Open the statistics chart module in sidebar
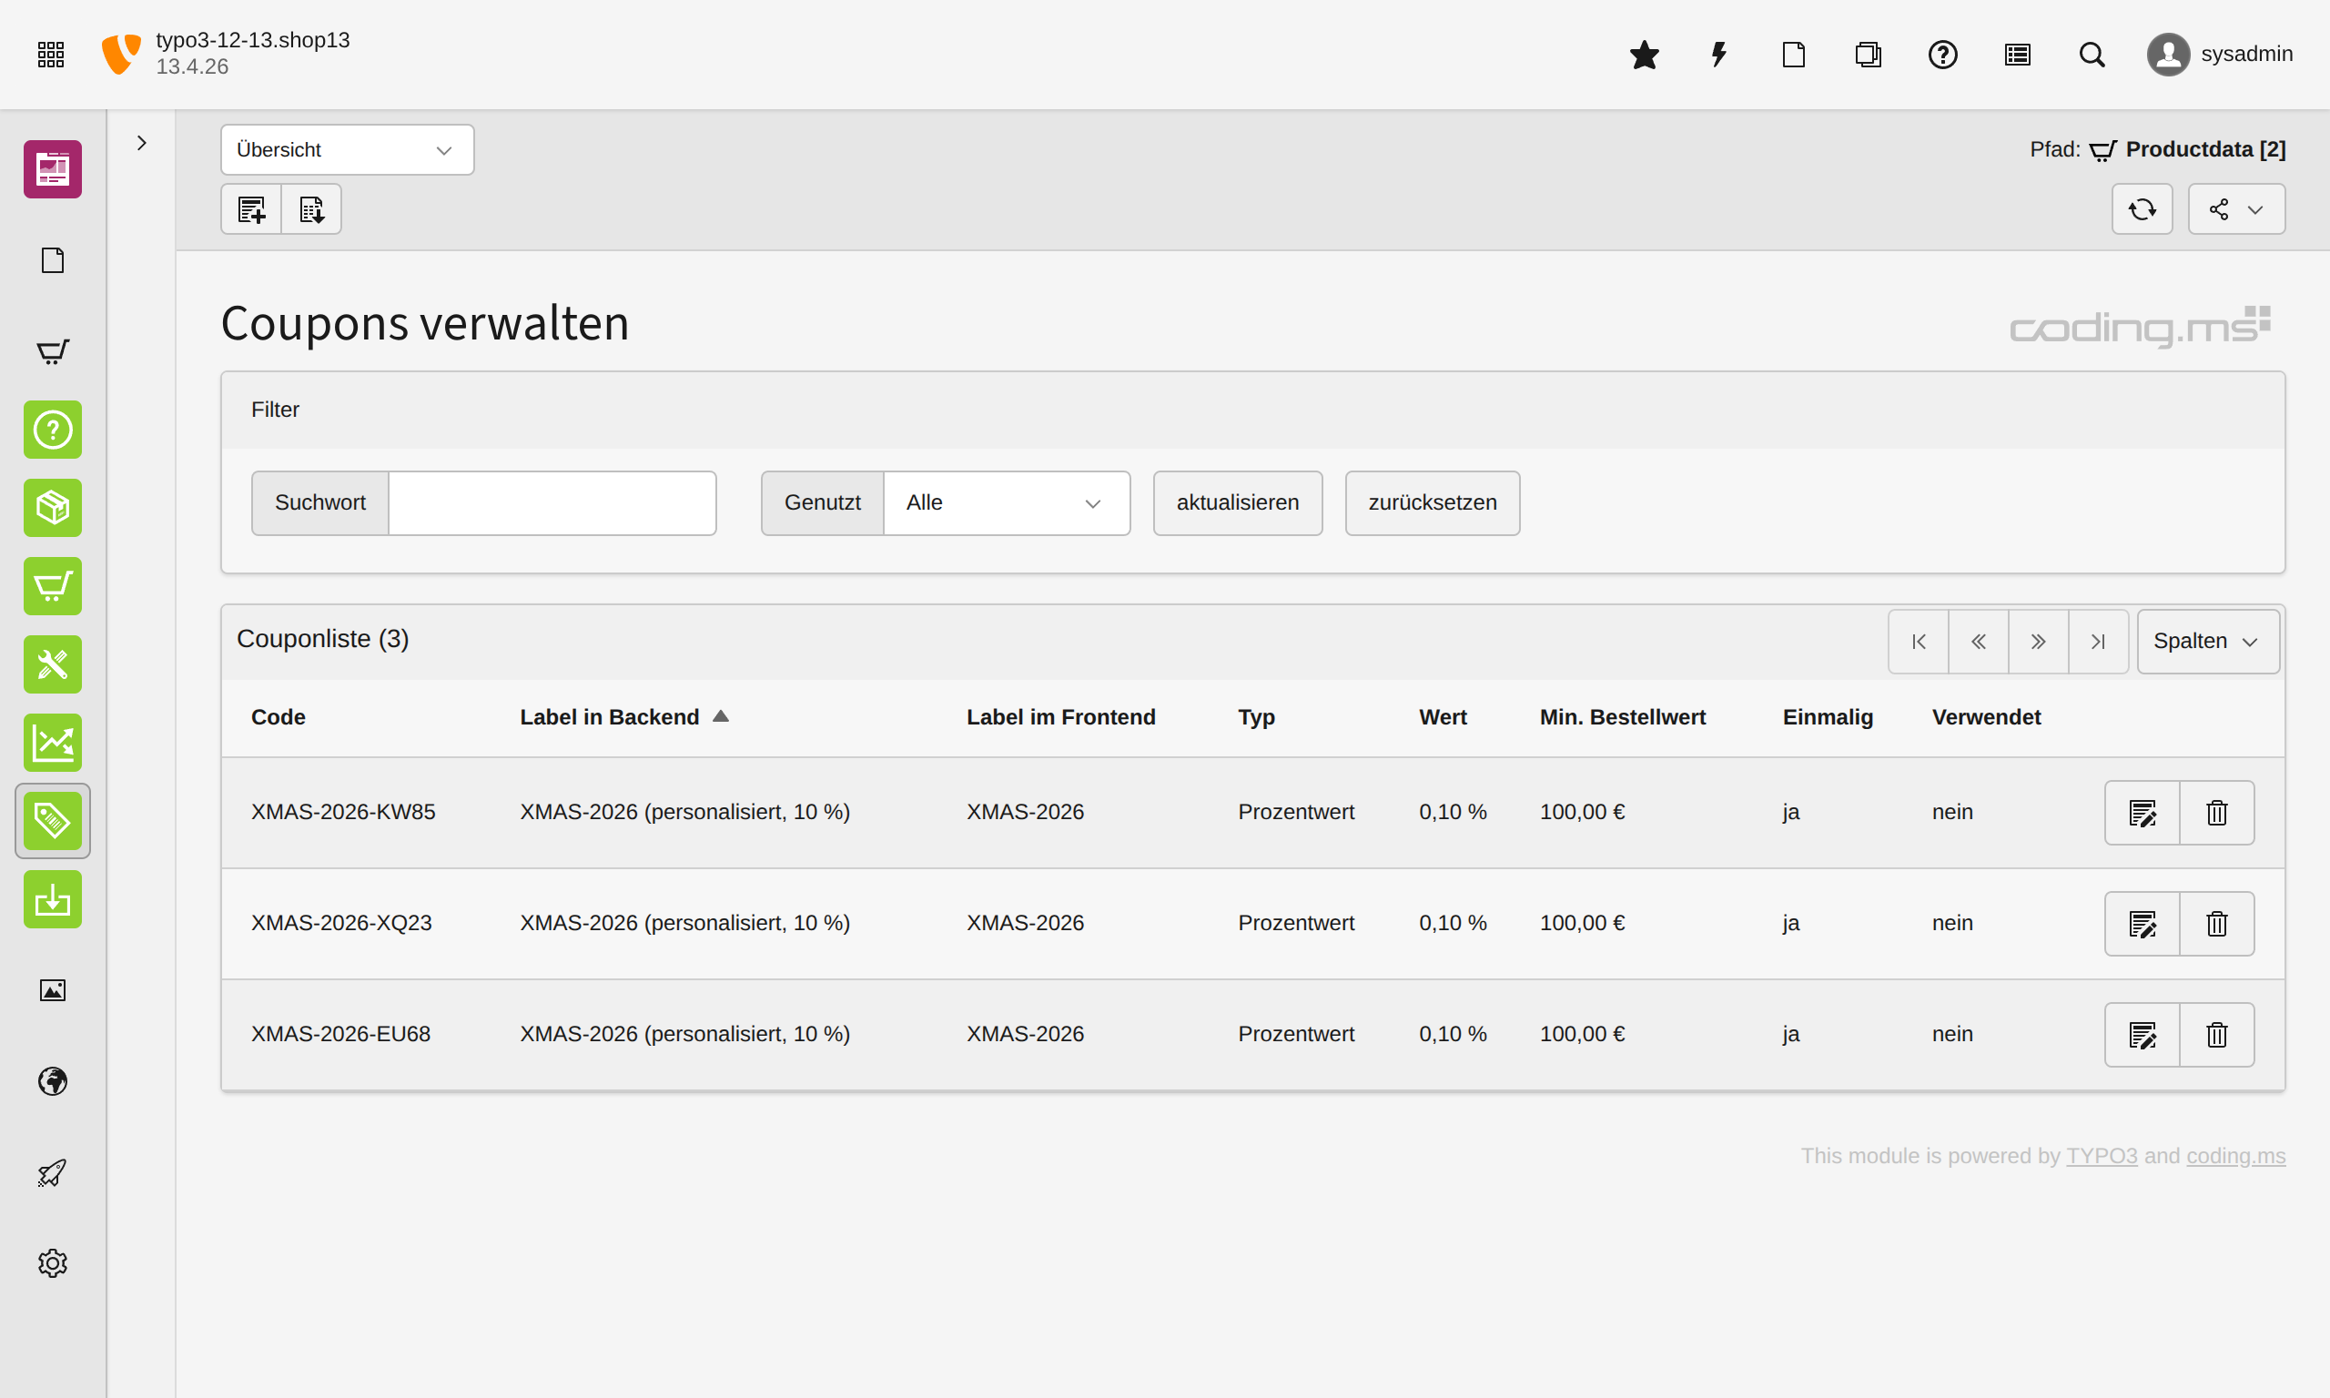 (x=52, y=743)
